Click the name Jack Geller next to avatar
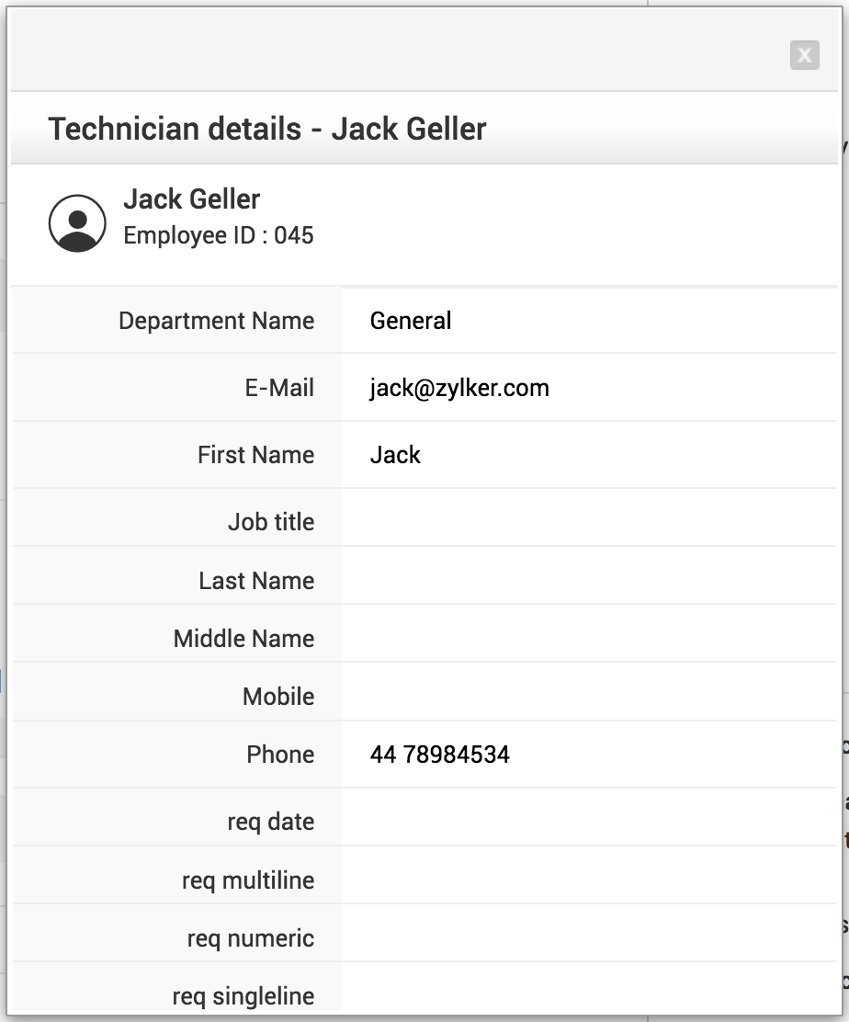Screen dimensions: 849x1022 (192, 199)
